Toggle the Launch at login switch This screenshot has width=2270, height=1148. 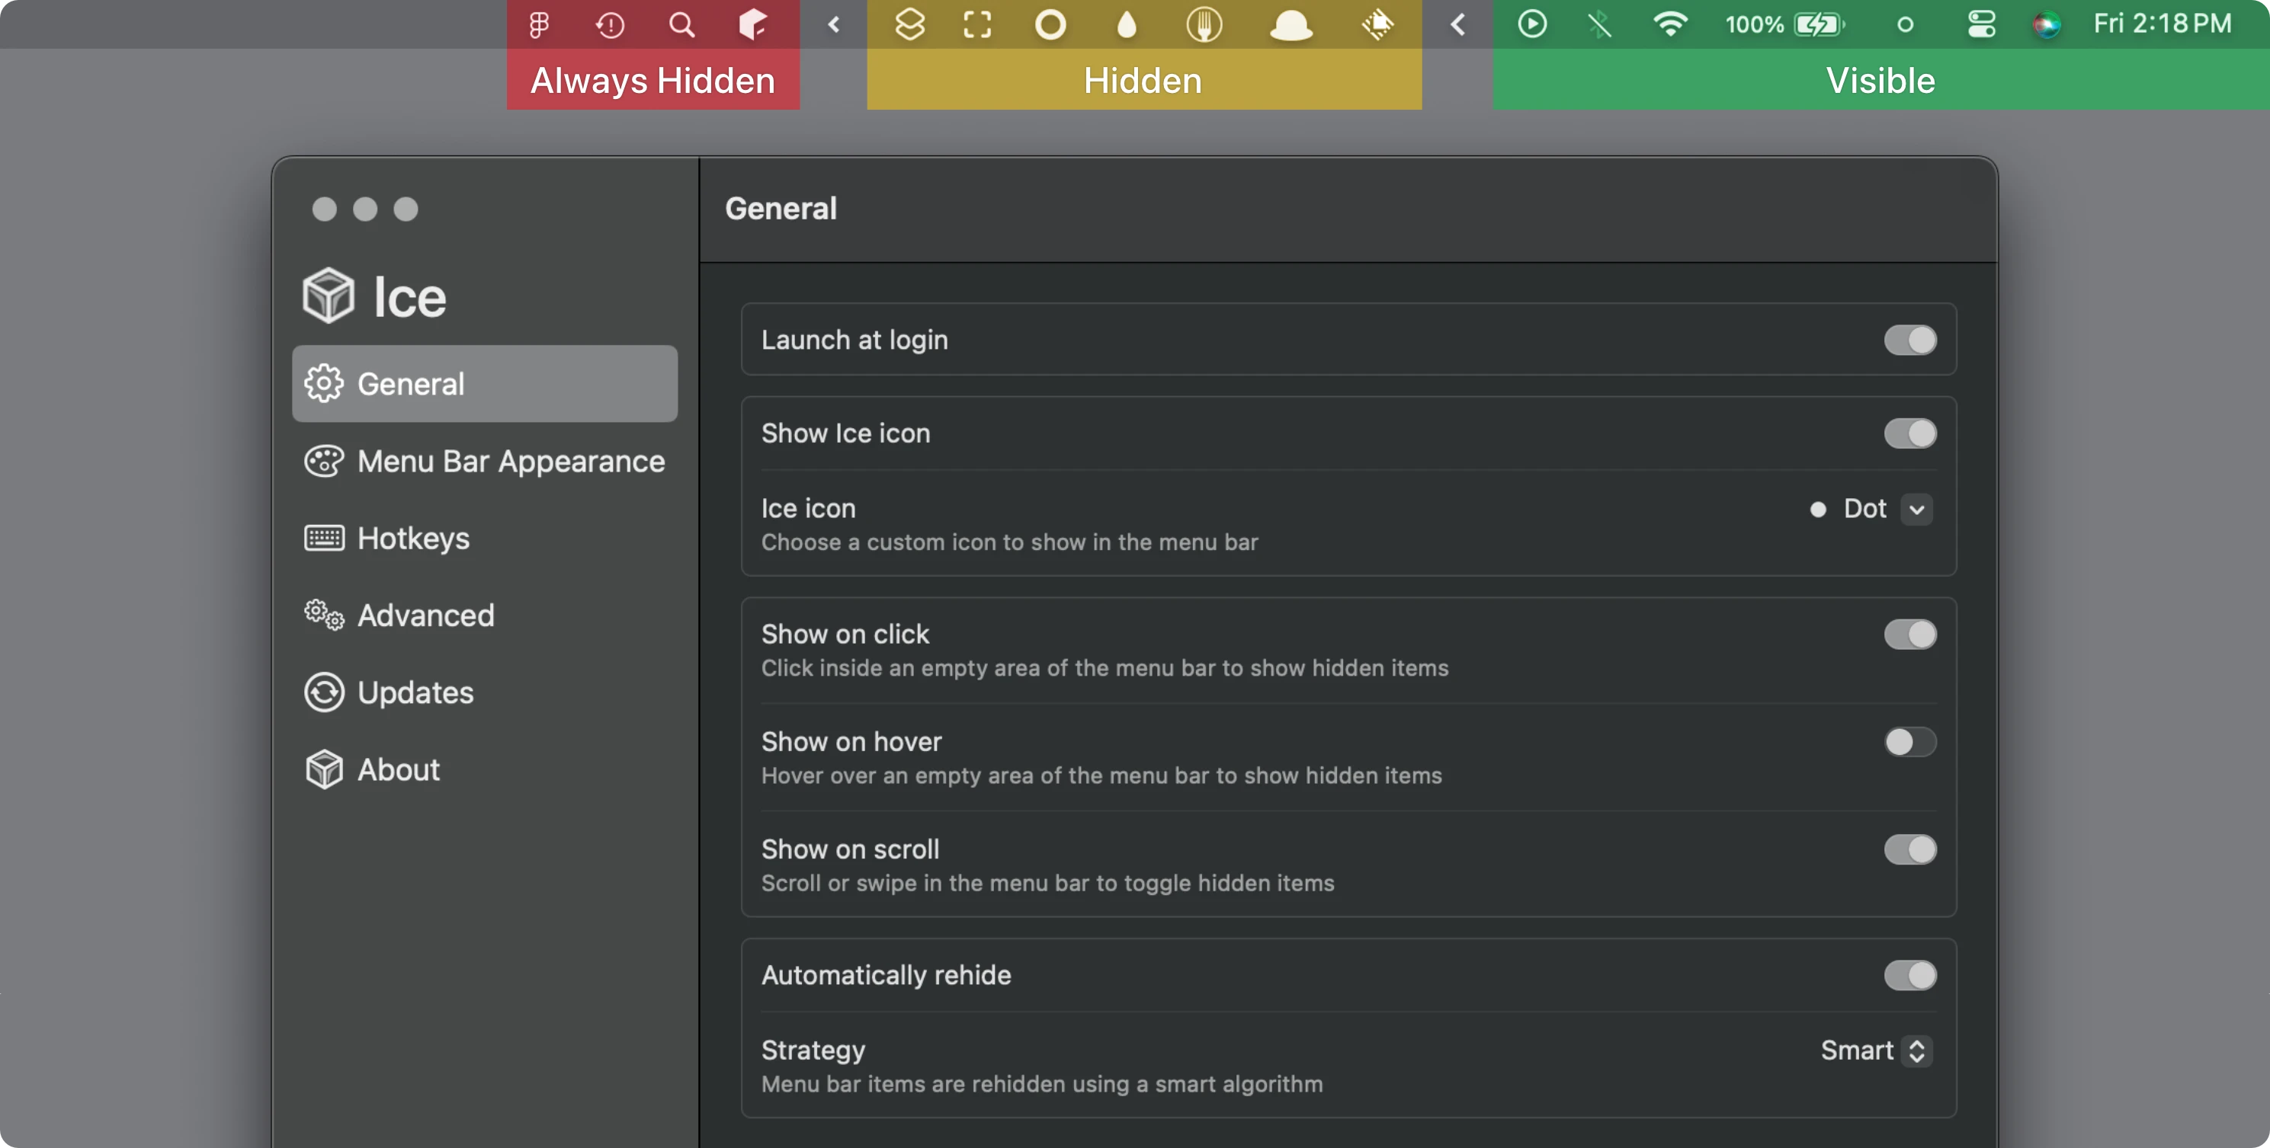click(1911, 340)
